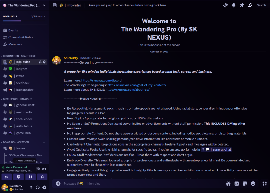The image size is (270, 193).
Task: Open the emoji picker smiley
Action: (253, 184)
